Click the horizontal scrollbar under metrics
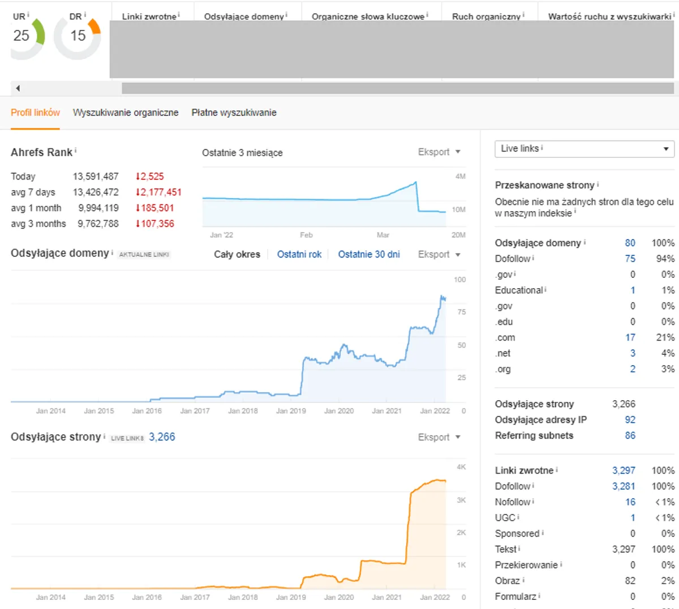This screenshot has height=609, width=679. 397,88
